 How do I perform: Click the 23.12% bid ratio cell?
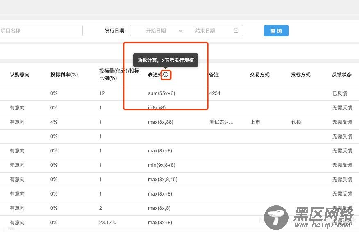(107, 223)
